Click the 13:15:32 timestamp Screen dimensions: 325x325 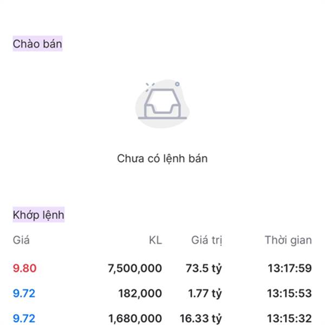coord(290,318)
